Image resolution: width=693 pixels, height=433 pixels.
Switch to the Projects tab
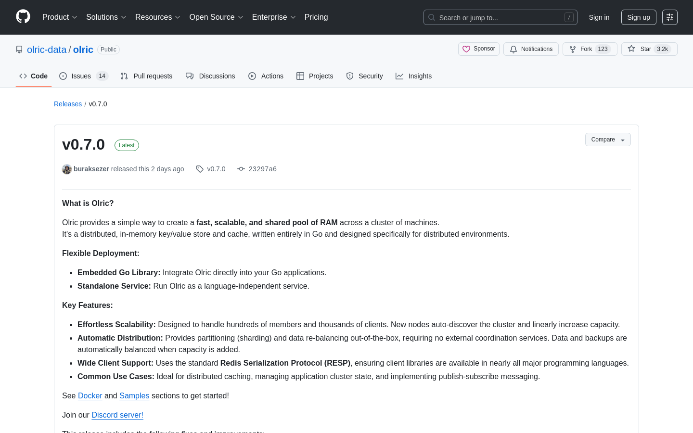(315, 76)
